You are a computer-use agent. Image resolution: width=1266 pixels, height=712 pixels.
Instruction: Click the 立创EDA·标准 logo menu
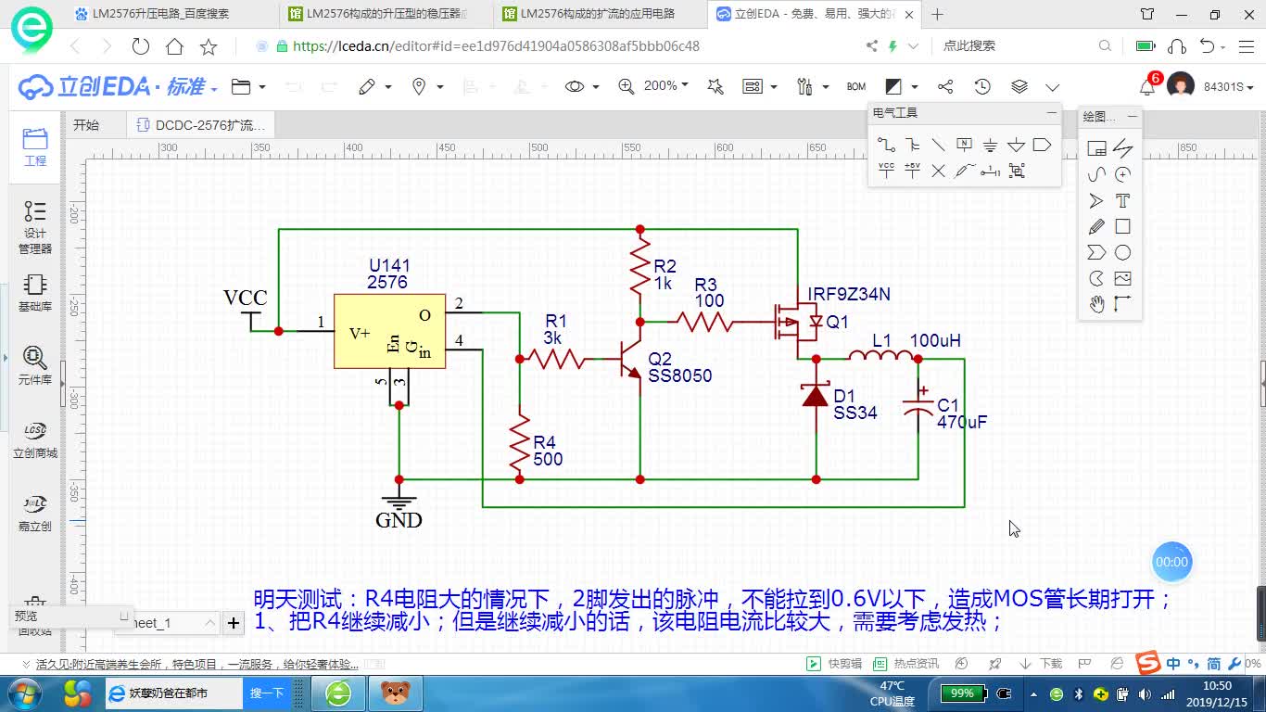pyautogui.click(x=119, y=86)
